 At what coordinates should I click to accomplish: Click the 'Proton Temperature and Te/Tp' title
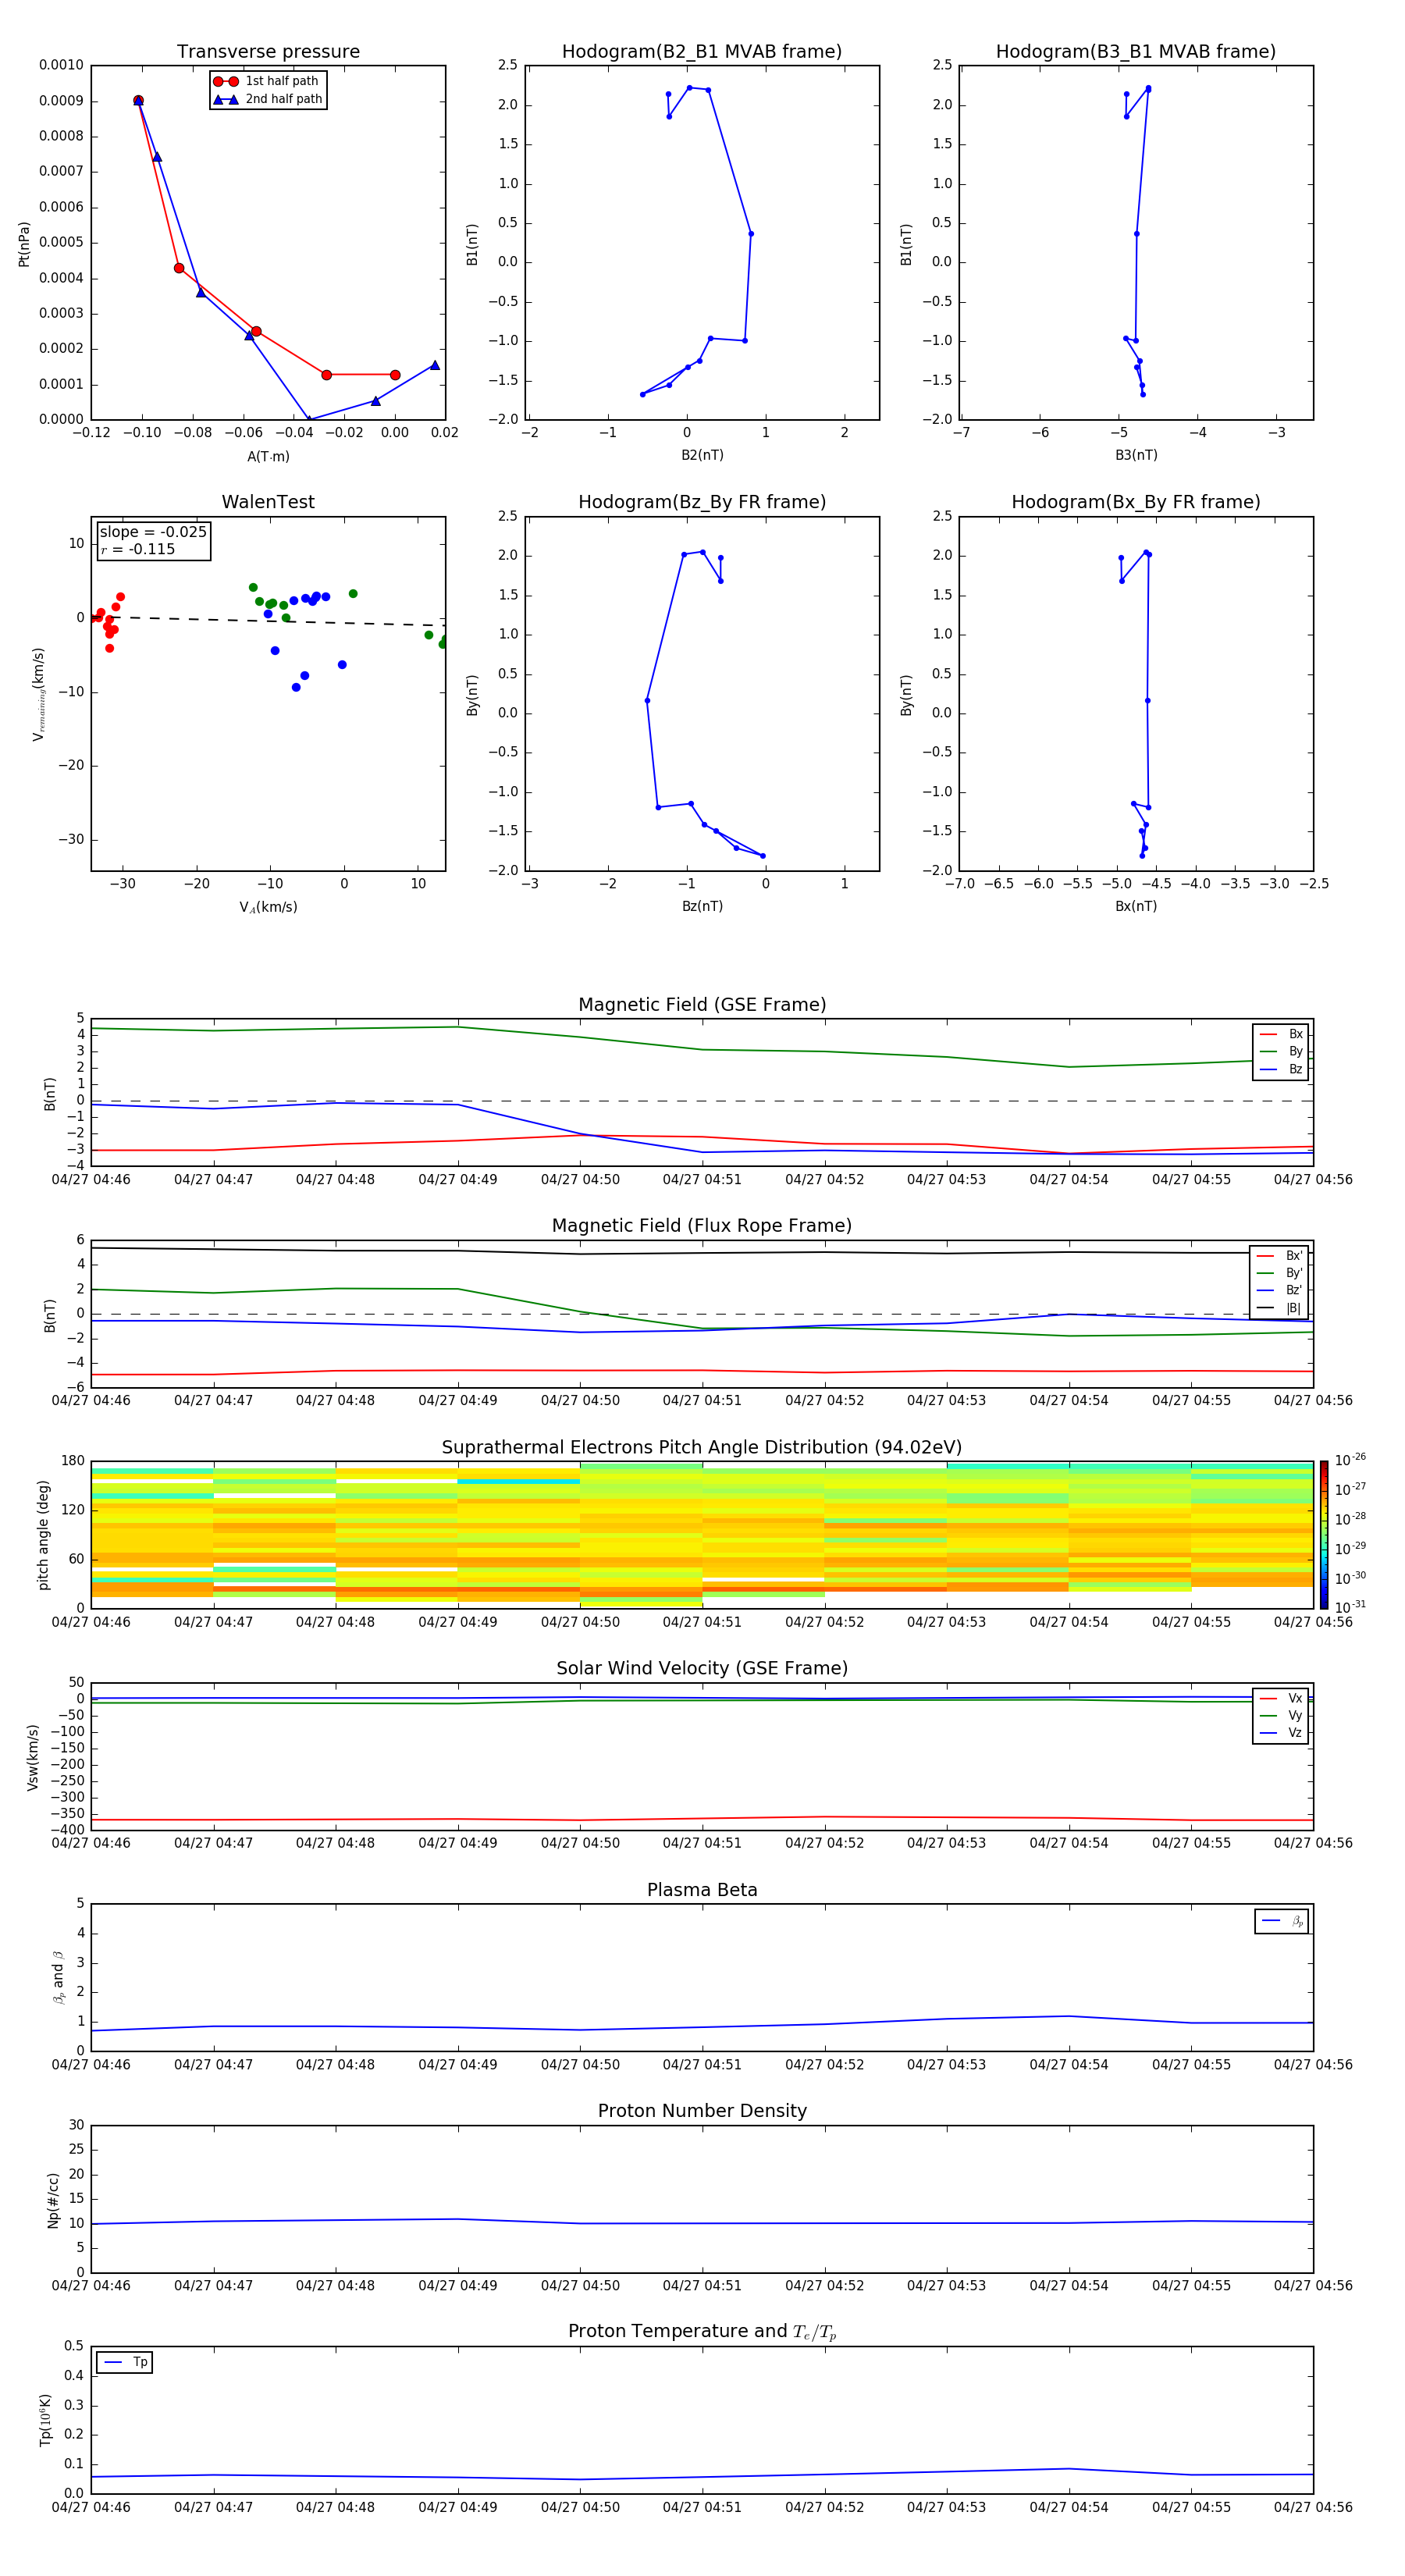click(x=702, y=2331)
